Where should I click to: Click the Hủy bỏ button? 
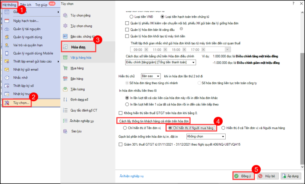coord(268,176)
